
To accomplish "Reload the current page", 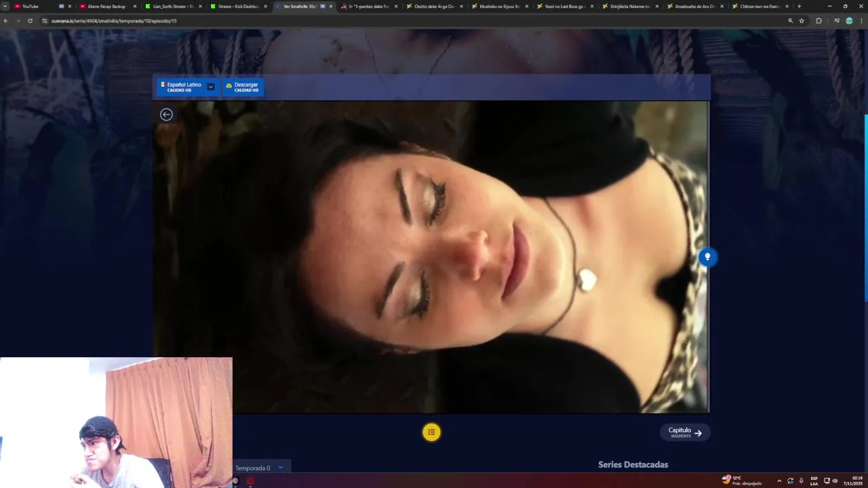I will point(31,20).
